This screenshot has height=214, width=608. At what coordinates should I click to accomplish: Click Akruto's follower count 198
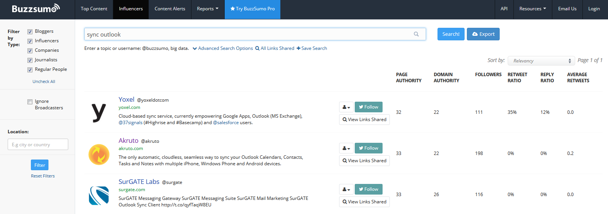pos(479,153)
